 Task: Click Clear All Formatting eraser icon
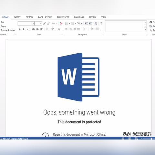61,23
